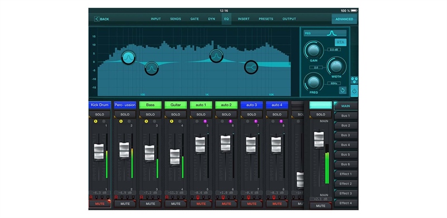Open the OUTPUT tab
The width and height of the screenshot is (447, 218).
pos(289,19)
